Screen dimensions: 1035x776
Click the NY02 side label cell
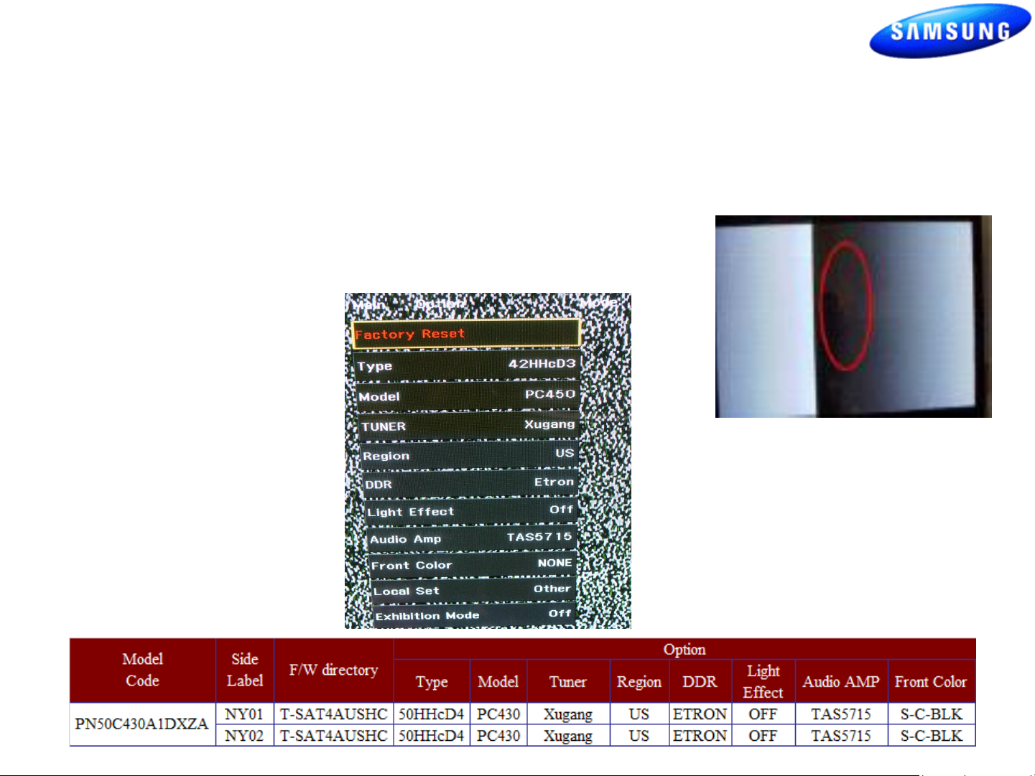[x=244, y=736]
